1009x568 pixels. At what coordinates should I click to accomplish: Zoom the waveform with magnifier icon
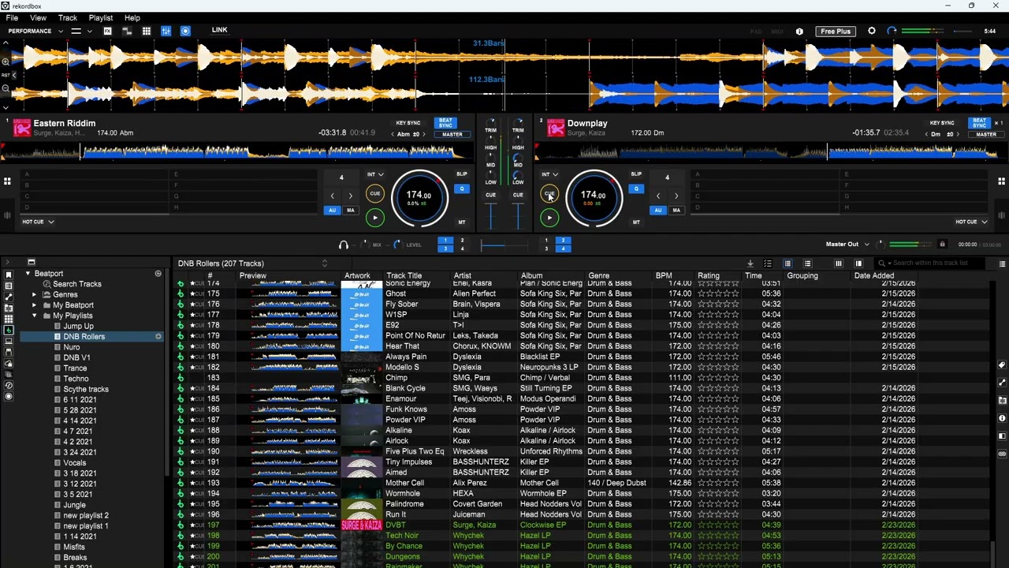[x=6, y=61]
